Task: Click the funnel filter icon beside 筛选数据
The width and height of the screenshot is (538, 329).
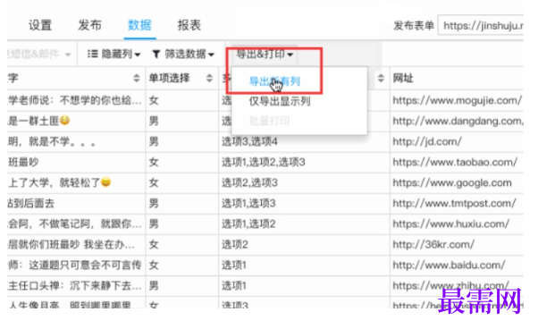Action: click(156, 55)
